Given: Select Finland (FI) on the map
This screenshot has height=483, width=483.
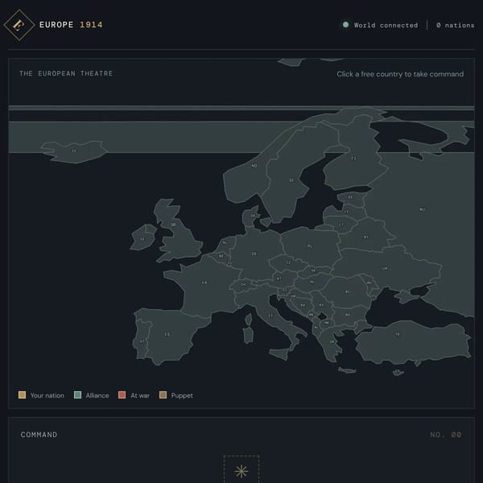Looking at the screenshot, I should tap(353, 158).
